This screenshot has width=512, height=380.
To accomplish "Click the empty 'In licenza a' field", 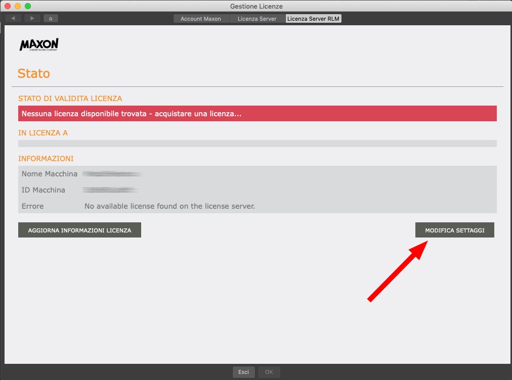I will coord(258,144).
